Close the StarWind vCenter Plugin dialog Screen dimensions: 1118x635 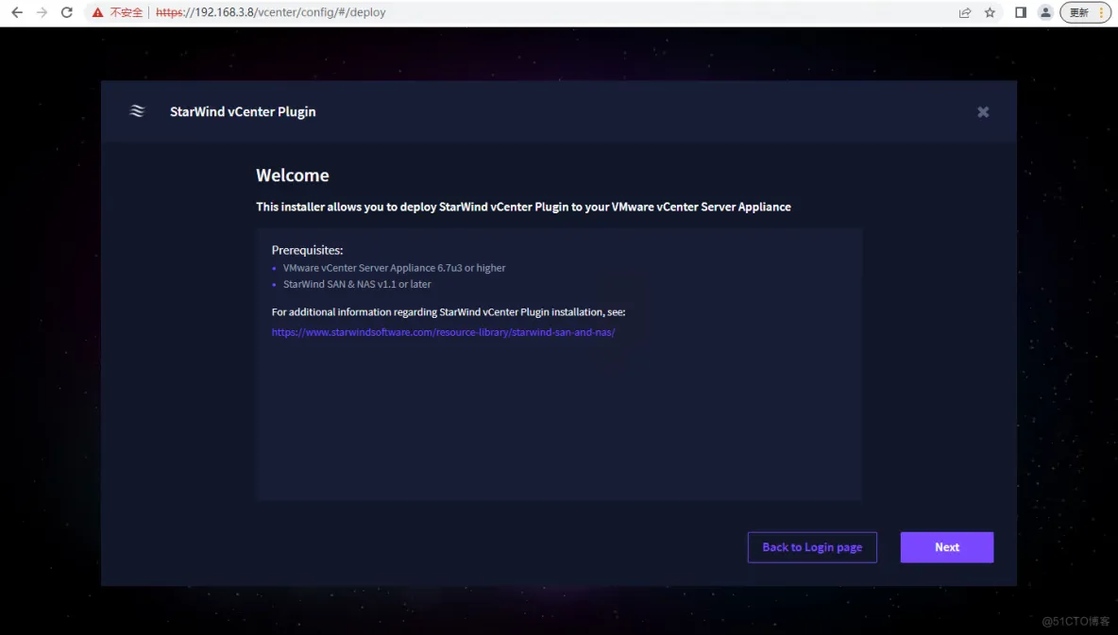(983, 112)
